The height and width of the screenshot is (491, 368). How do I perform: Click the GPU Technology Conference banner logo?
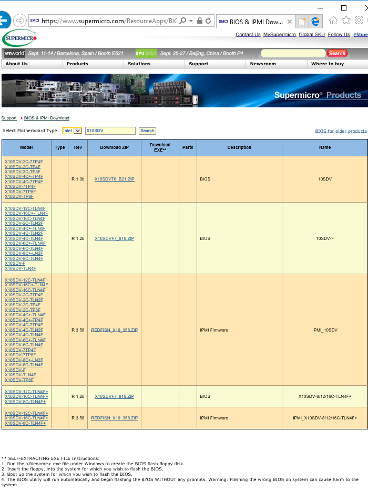click(146, 53)
